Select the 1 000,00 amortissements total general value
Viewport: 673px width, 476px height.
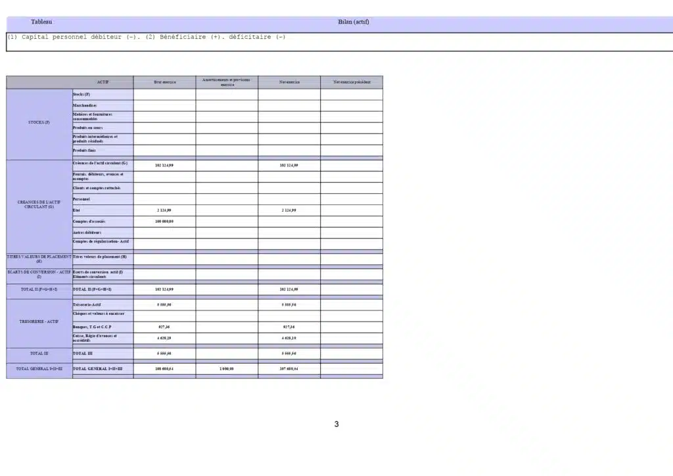pos(227,369)
